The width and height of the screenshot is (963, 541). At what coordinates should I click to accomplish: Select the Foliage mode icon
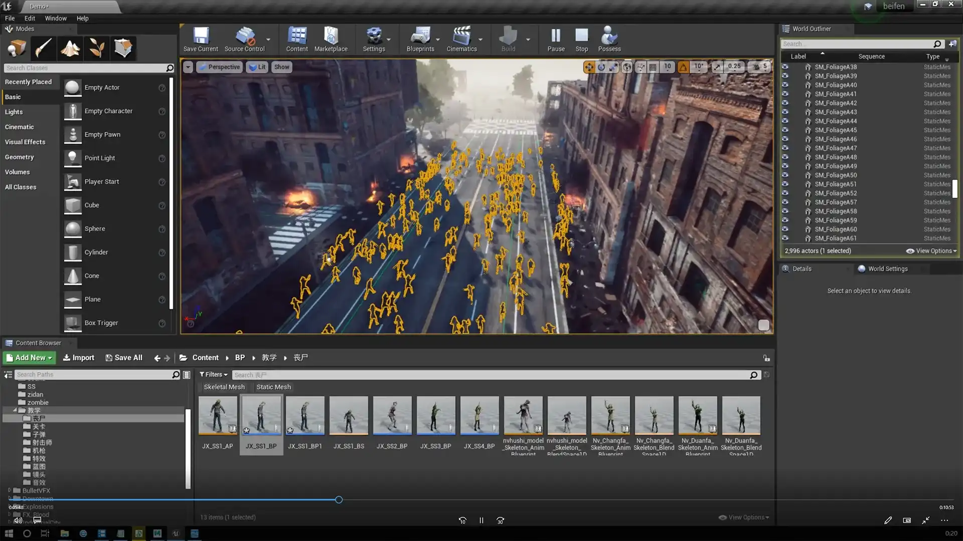coord(97,48)
